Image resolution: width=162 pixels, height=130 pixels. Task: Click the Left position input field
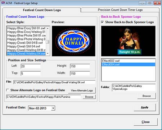(31, 66)
